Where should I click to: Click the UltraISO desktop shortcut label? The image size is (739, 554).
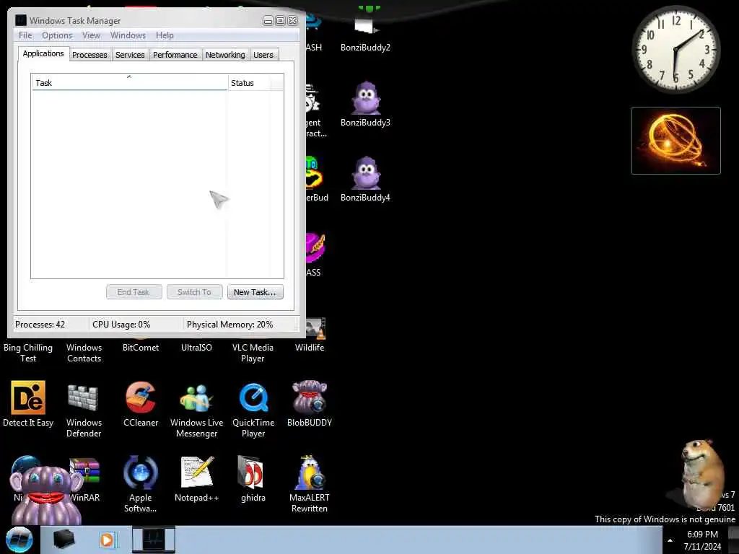196,348
